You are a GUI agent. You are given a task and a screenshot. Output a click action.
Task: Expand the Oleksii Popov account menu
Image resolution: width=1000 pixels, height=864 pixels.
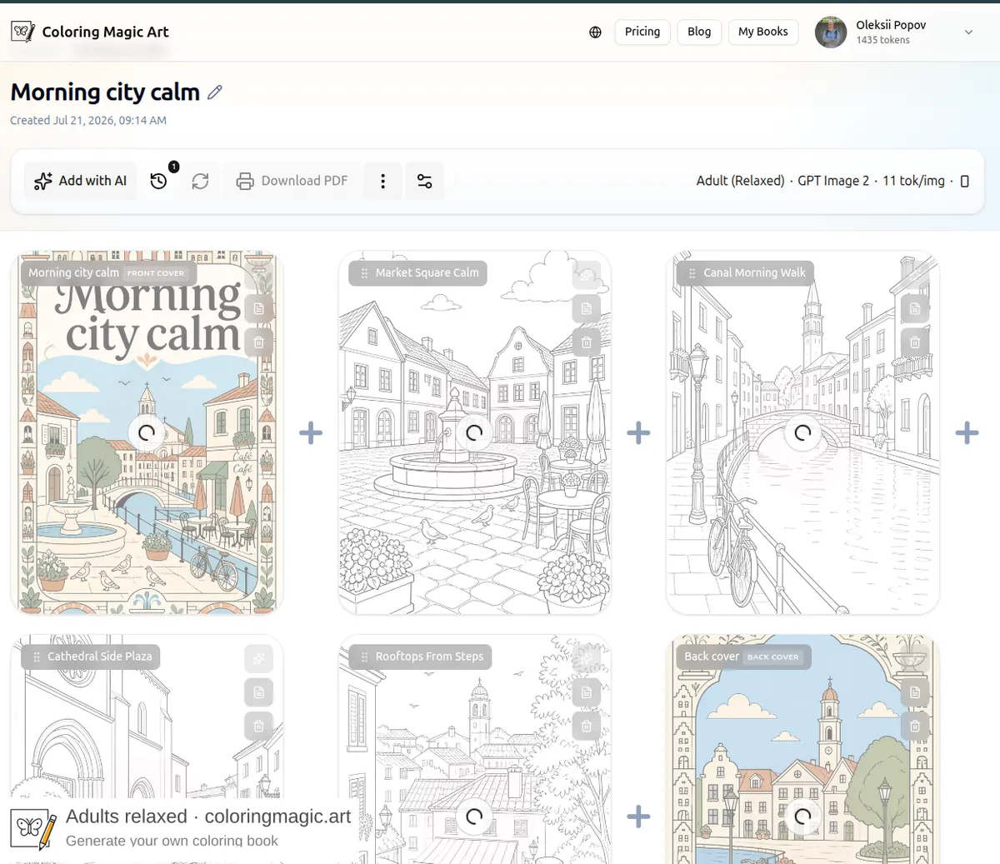coord(968,32)
